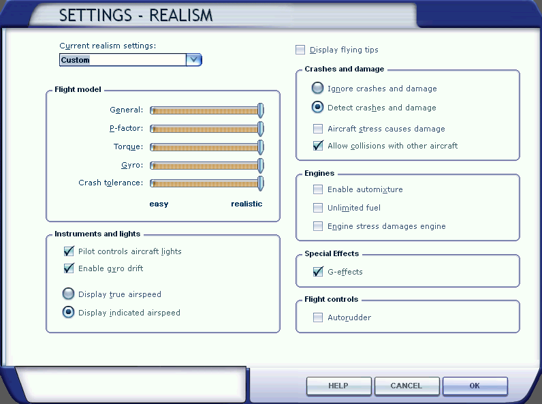
Task: Uncheck the G-effects checkbox
Action: tap(318, 272)
